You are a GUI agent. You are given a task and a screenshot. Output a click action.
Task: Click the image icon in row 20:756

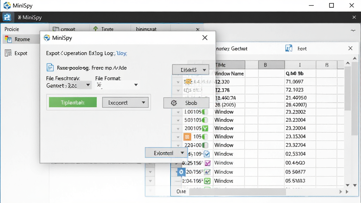coord(207,172)
